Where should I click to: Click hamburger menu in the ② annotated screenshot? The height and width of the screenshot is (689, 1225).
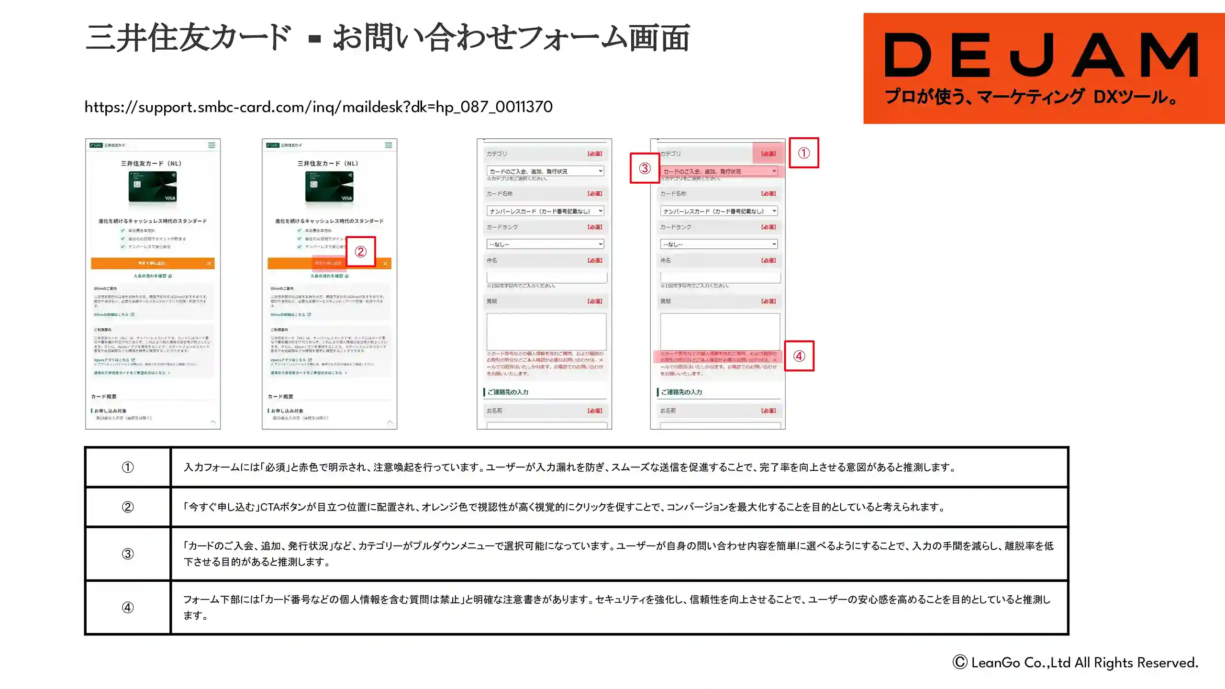(x=388, y=145)
